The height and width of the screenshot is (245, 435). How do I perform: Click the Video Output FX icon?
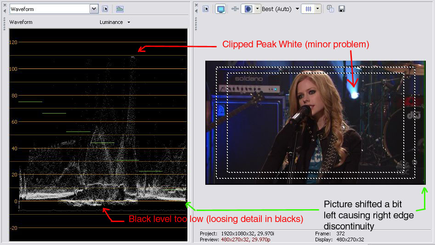coord(235,9)
